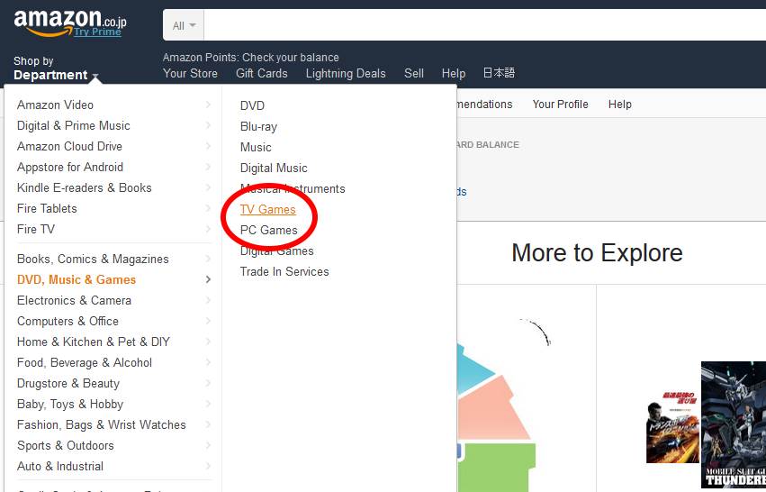
Task: Open the Try Prime link
Action: point(97,32)
